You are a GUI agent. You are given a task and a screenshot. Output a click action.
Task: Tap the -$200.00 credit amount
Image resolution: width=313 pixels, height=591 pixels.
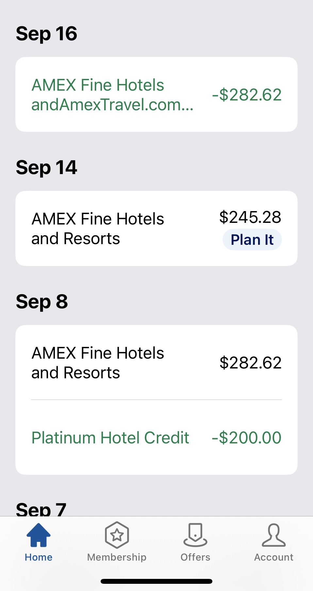pos(247,438)
